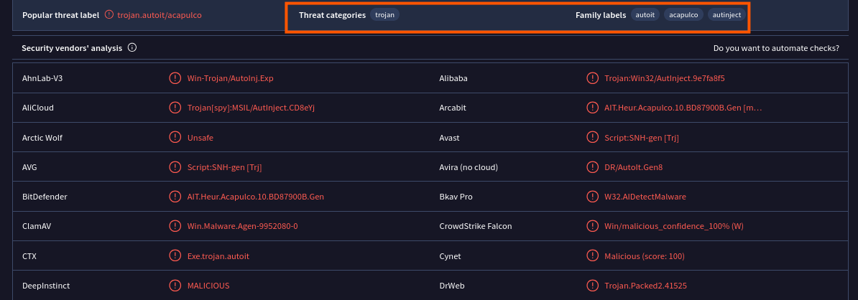The height and width of the screenshot is (300, 858).
Task: Click the autinject family label chip
Action: click(x=726, y=15)
